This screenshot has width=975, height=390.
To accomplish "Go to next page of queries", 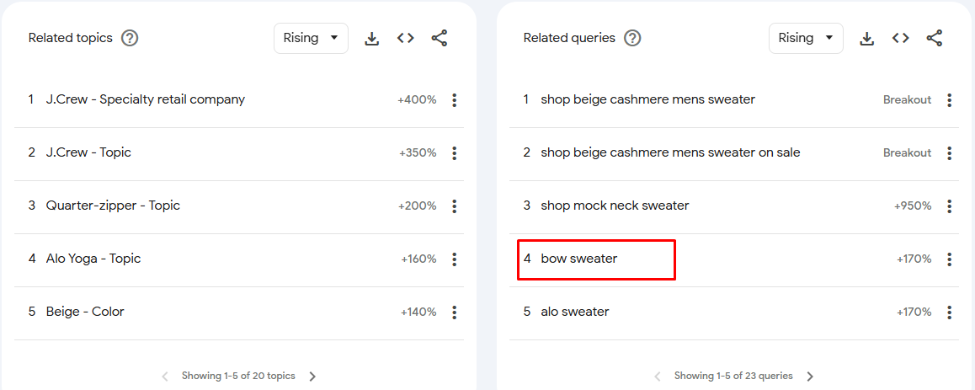I will [x=810, y=377].
